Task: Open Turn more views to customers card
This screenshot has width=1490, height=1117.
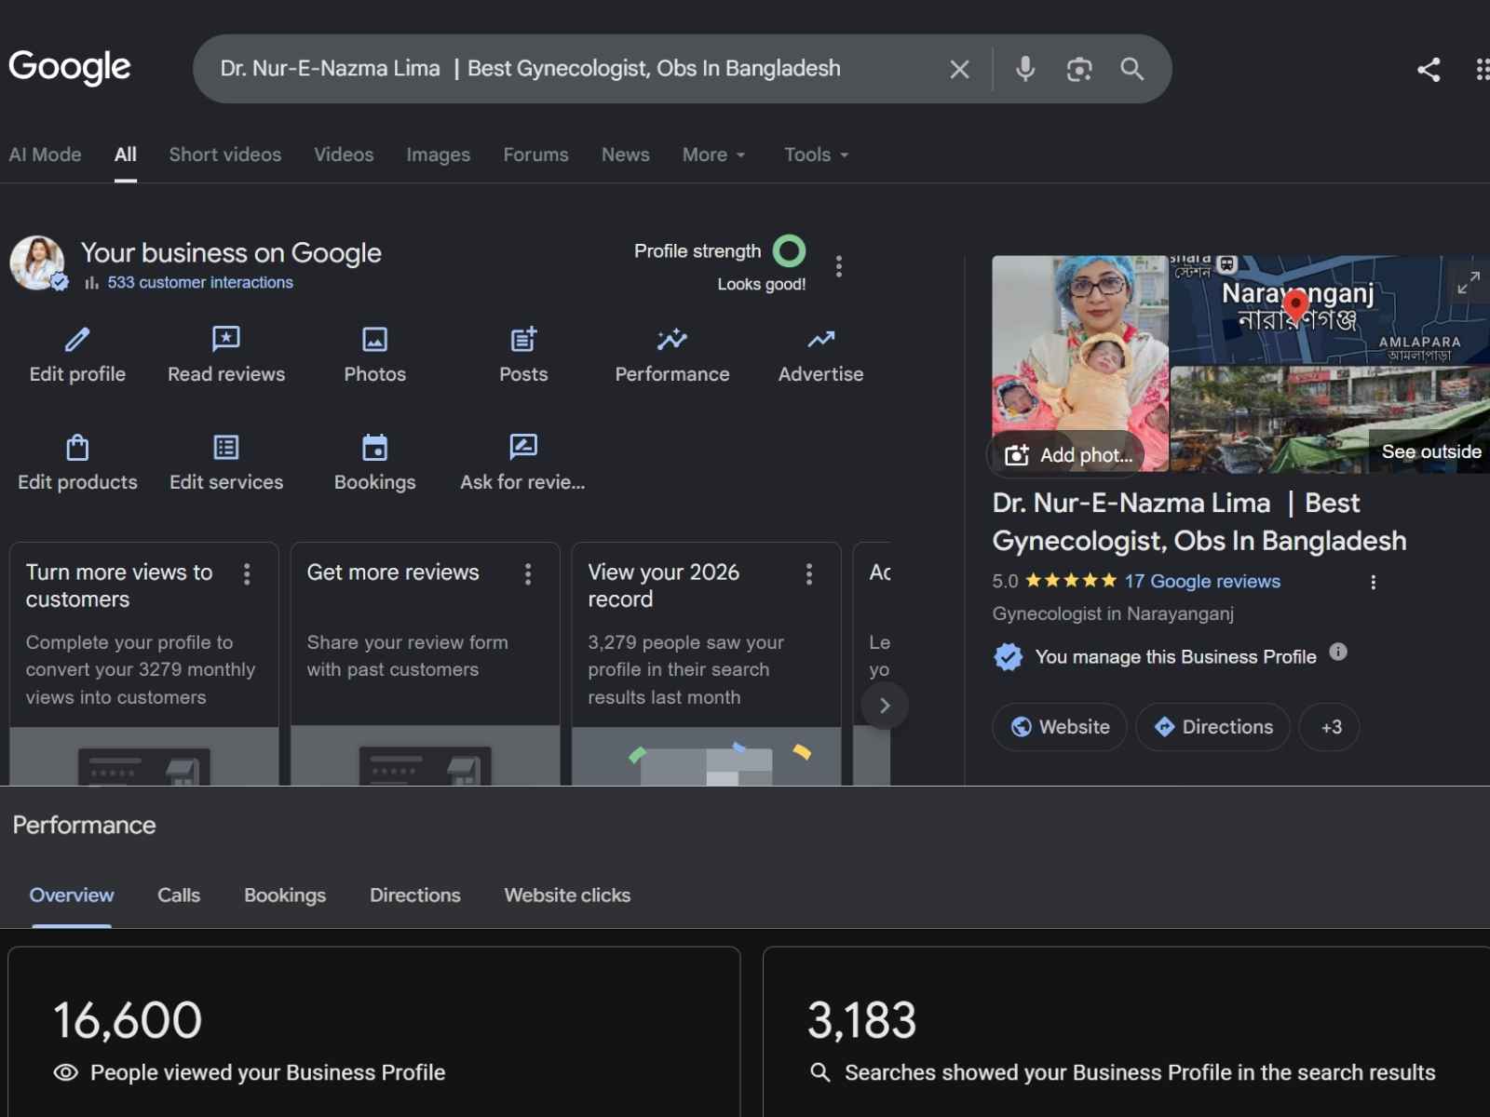Action: tap(144, 665)
